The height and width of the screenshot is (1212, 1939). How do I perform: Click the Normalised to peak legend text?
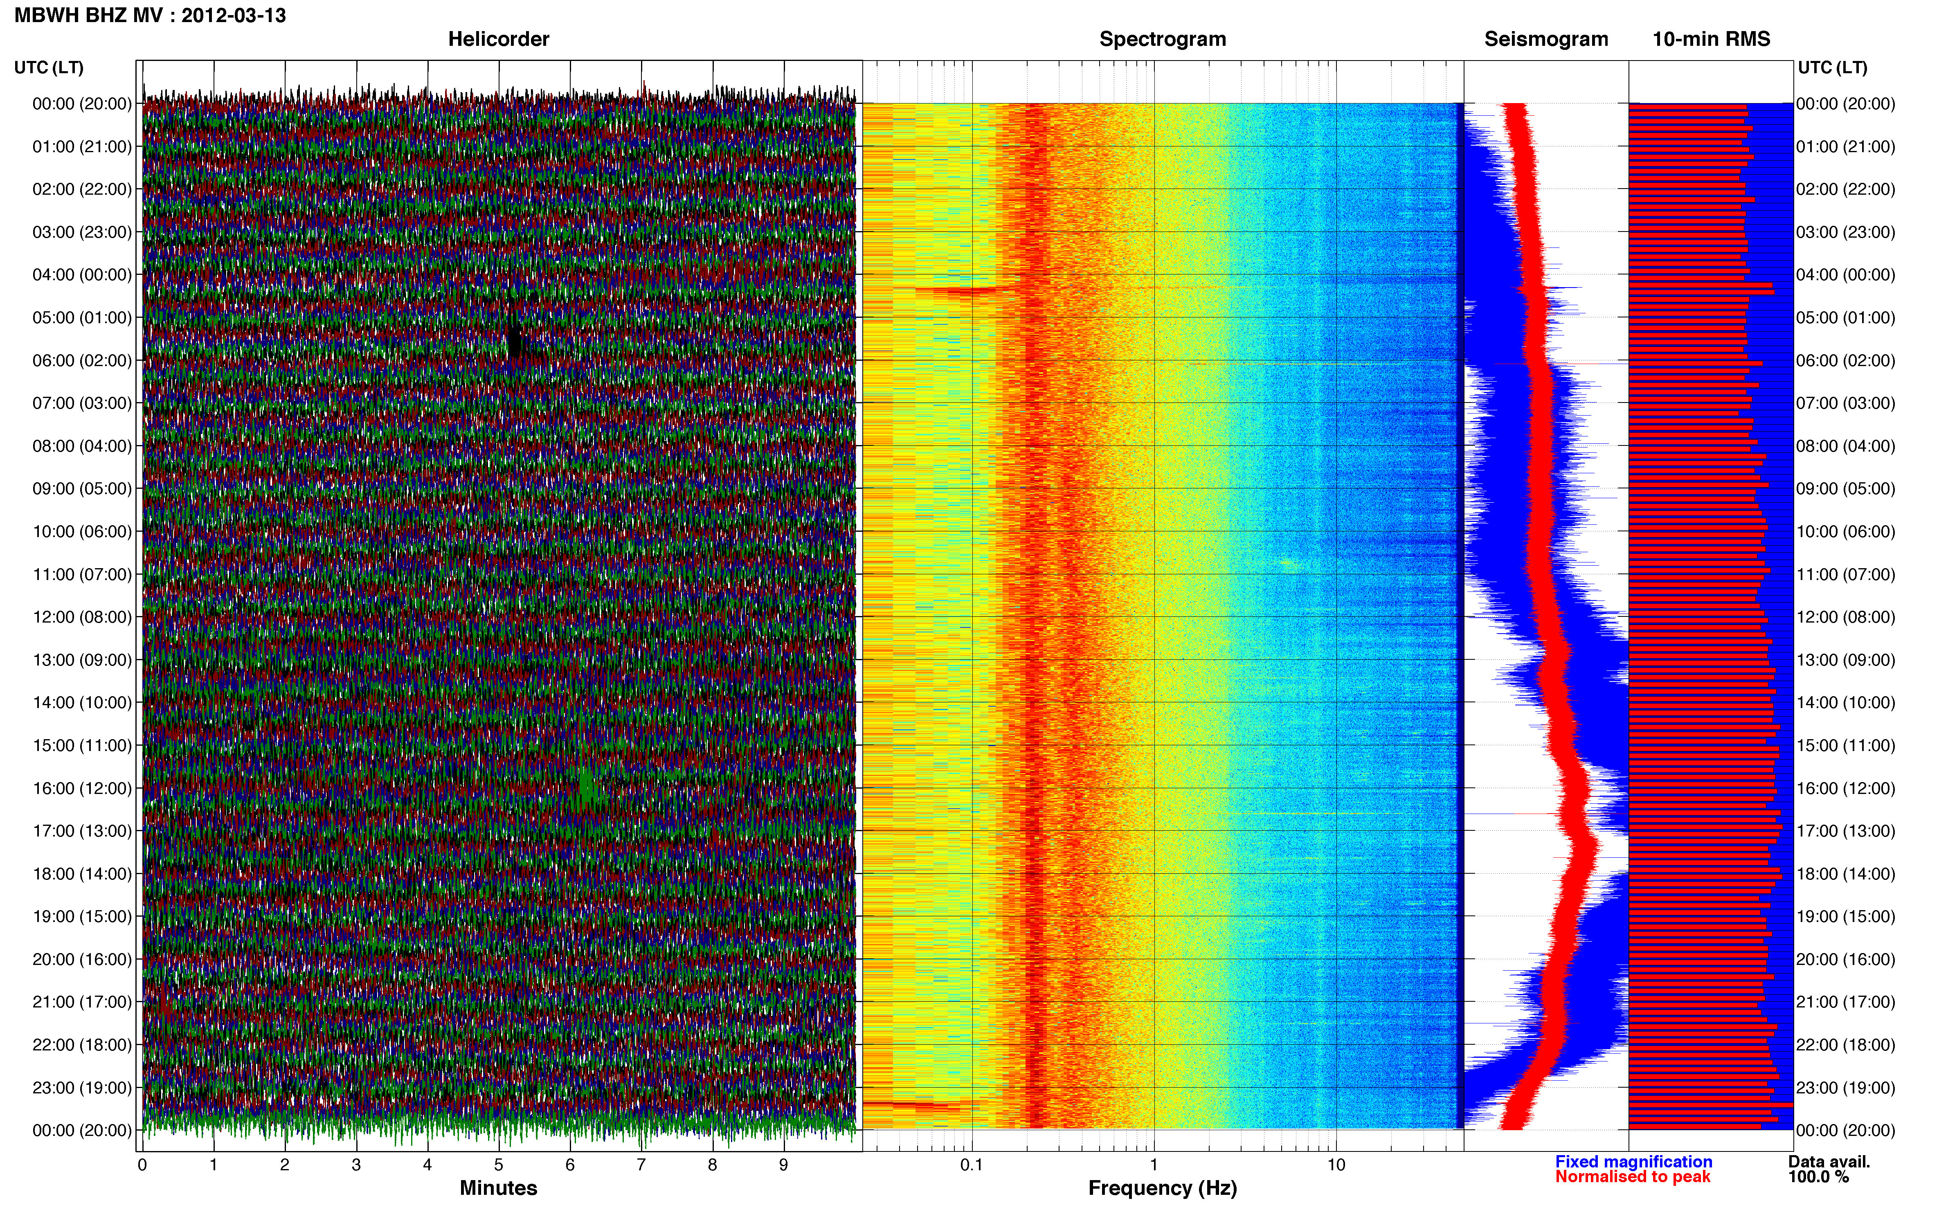pyautogui.click(x=1633, y=1177)
